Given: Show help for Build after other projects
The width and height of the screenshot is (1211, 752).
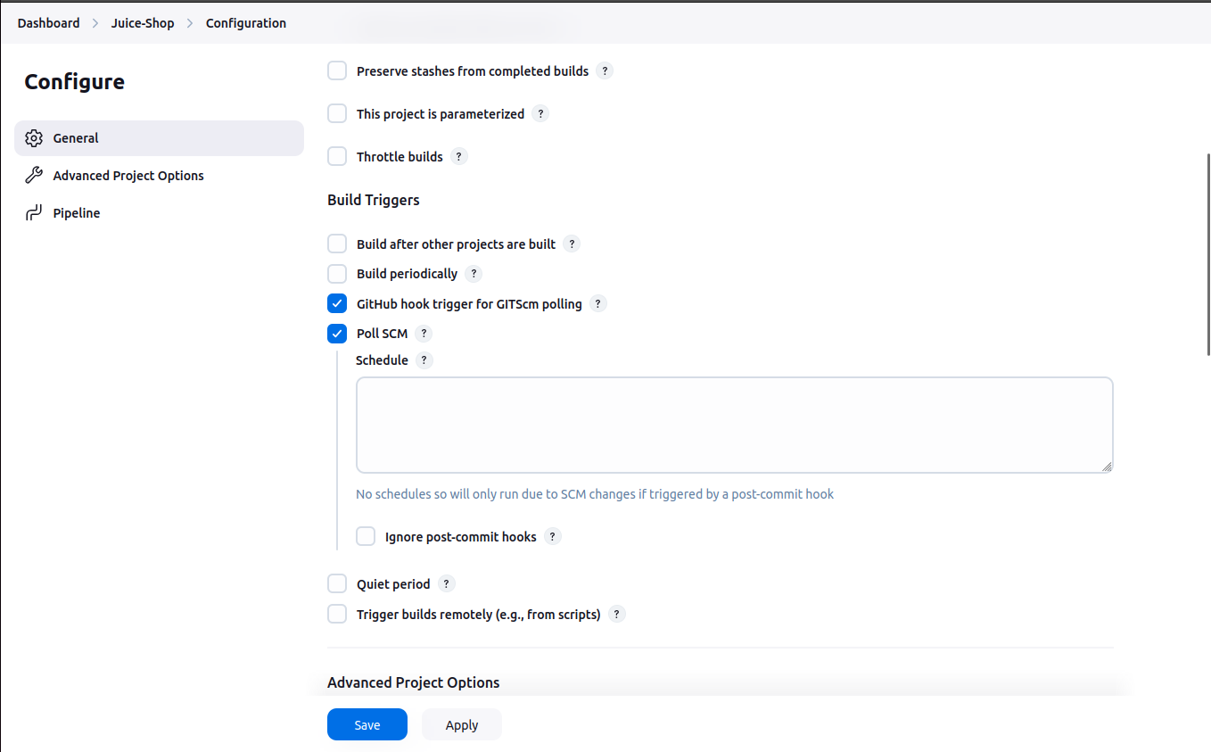Looking at the screenshot, I should coord(572,244).
